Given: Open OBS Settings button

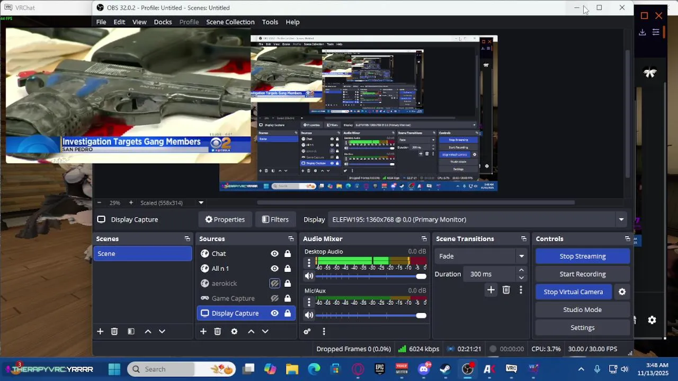Looking at the screenshot, I should tap(583, 328).
